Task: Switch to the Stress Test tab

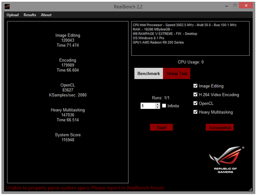Action: pyautogui.click(x=176, y=73)
